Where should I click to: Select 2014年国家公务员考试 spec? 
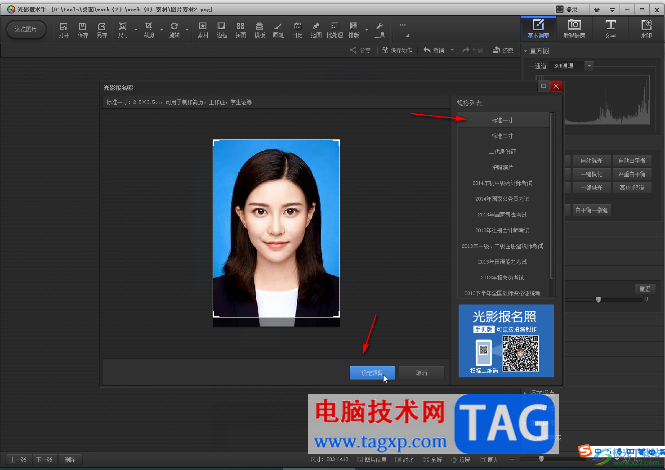click(x=503, y=199)
